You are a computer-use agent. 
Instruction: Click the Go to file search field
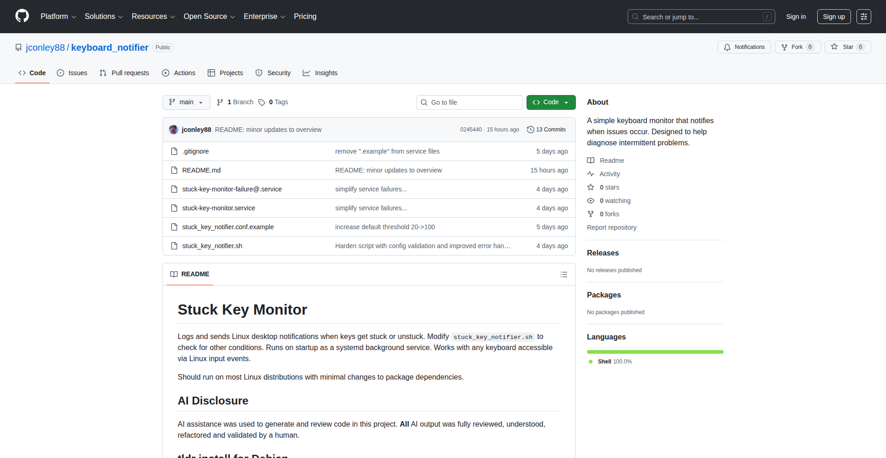pyautogui.click(x=469, y=102)
